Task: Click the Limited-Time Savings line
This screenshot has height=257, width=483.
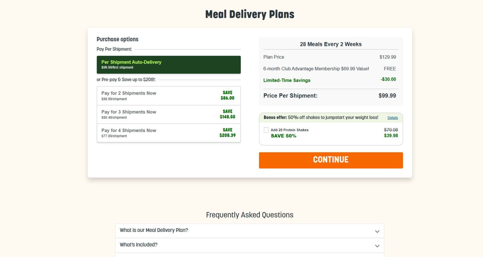Action: (x=330, y=80)
